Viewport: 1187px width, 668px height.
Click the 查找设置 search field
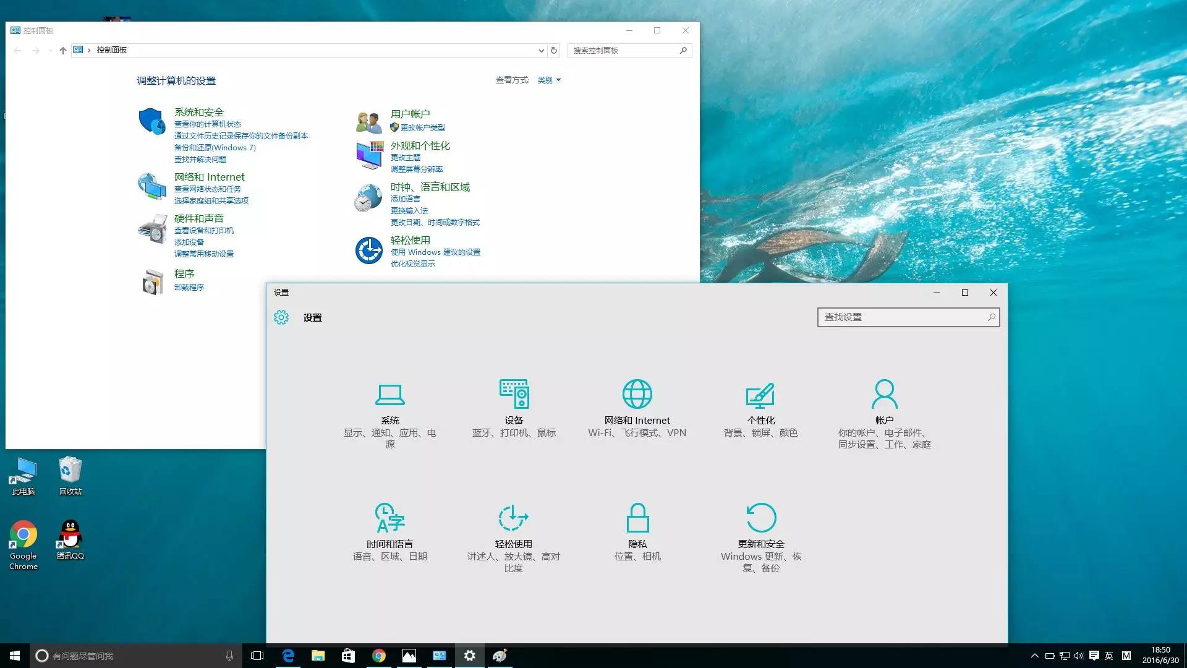pos(908,317)
